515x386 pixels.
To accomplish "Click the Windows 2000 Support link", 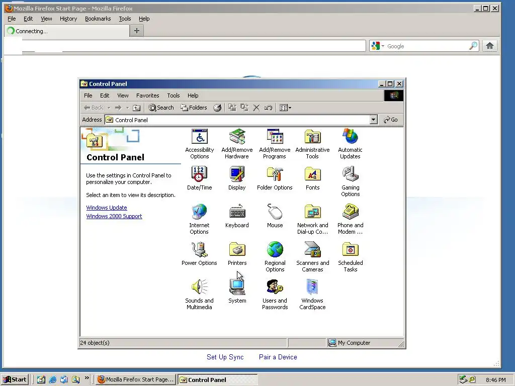I will click(x=114, y=216).
